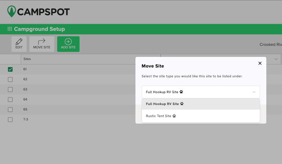Click the Campground Setup header title
282x164 pixels.
[x=40, y=29]
